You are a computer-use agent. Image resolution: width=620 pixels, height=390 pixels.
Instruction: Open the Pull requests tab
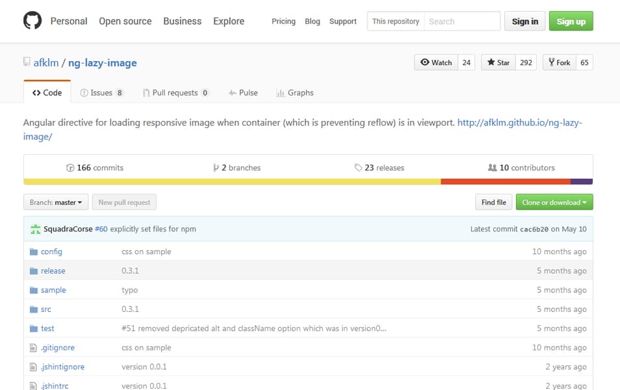[x=175, y=93]
